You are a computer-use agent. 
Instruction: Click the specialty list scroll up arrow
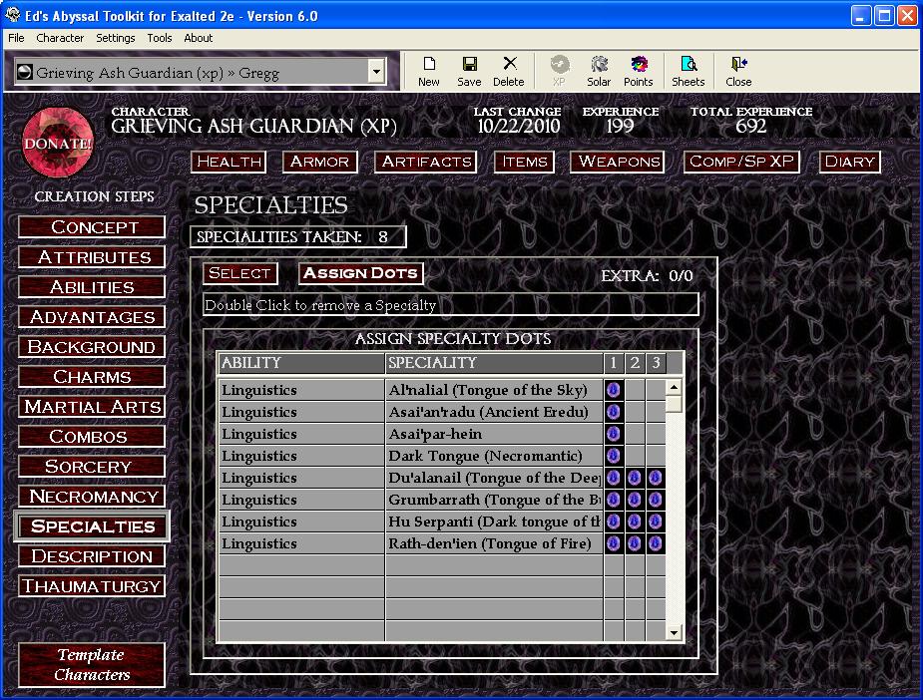[674, 387]
